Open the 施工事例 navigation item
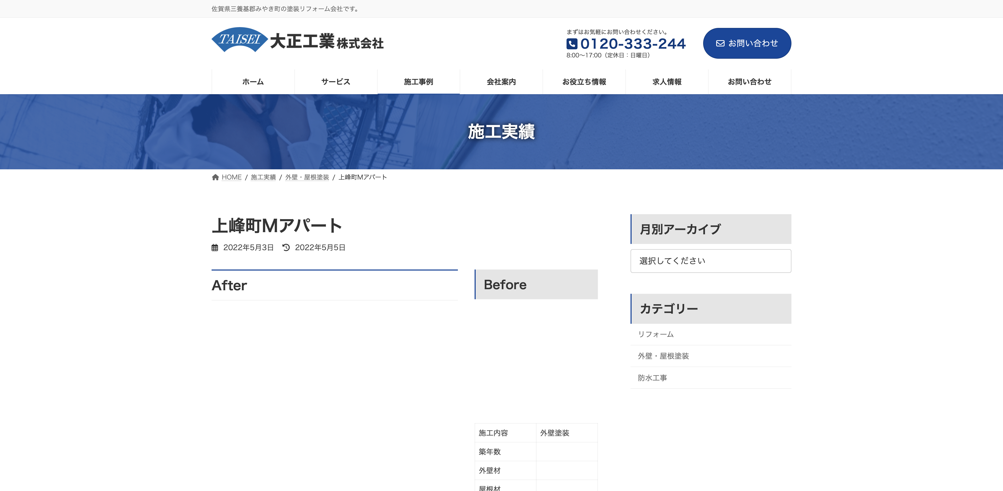1003x491 pixels. 418,82
